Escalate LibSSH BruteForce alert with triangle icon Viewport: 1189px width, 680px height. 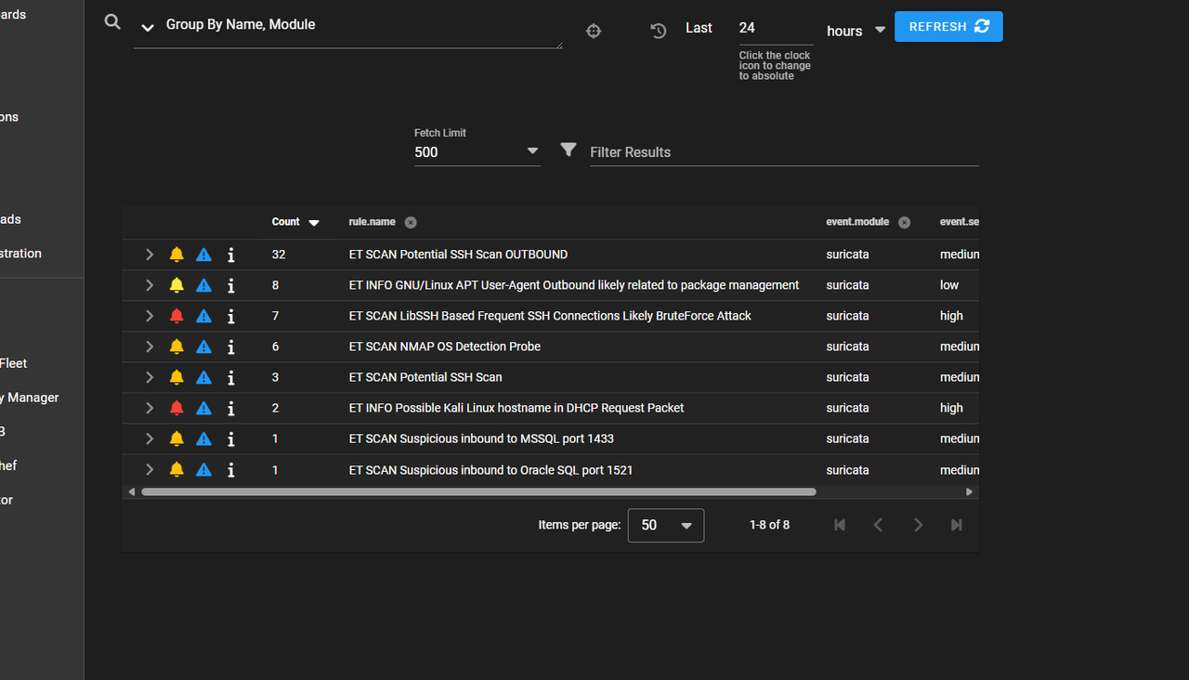pos(203,316)
